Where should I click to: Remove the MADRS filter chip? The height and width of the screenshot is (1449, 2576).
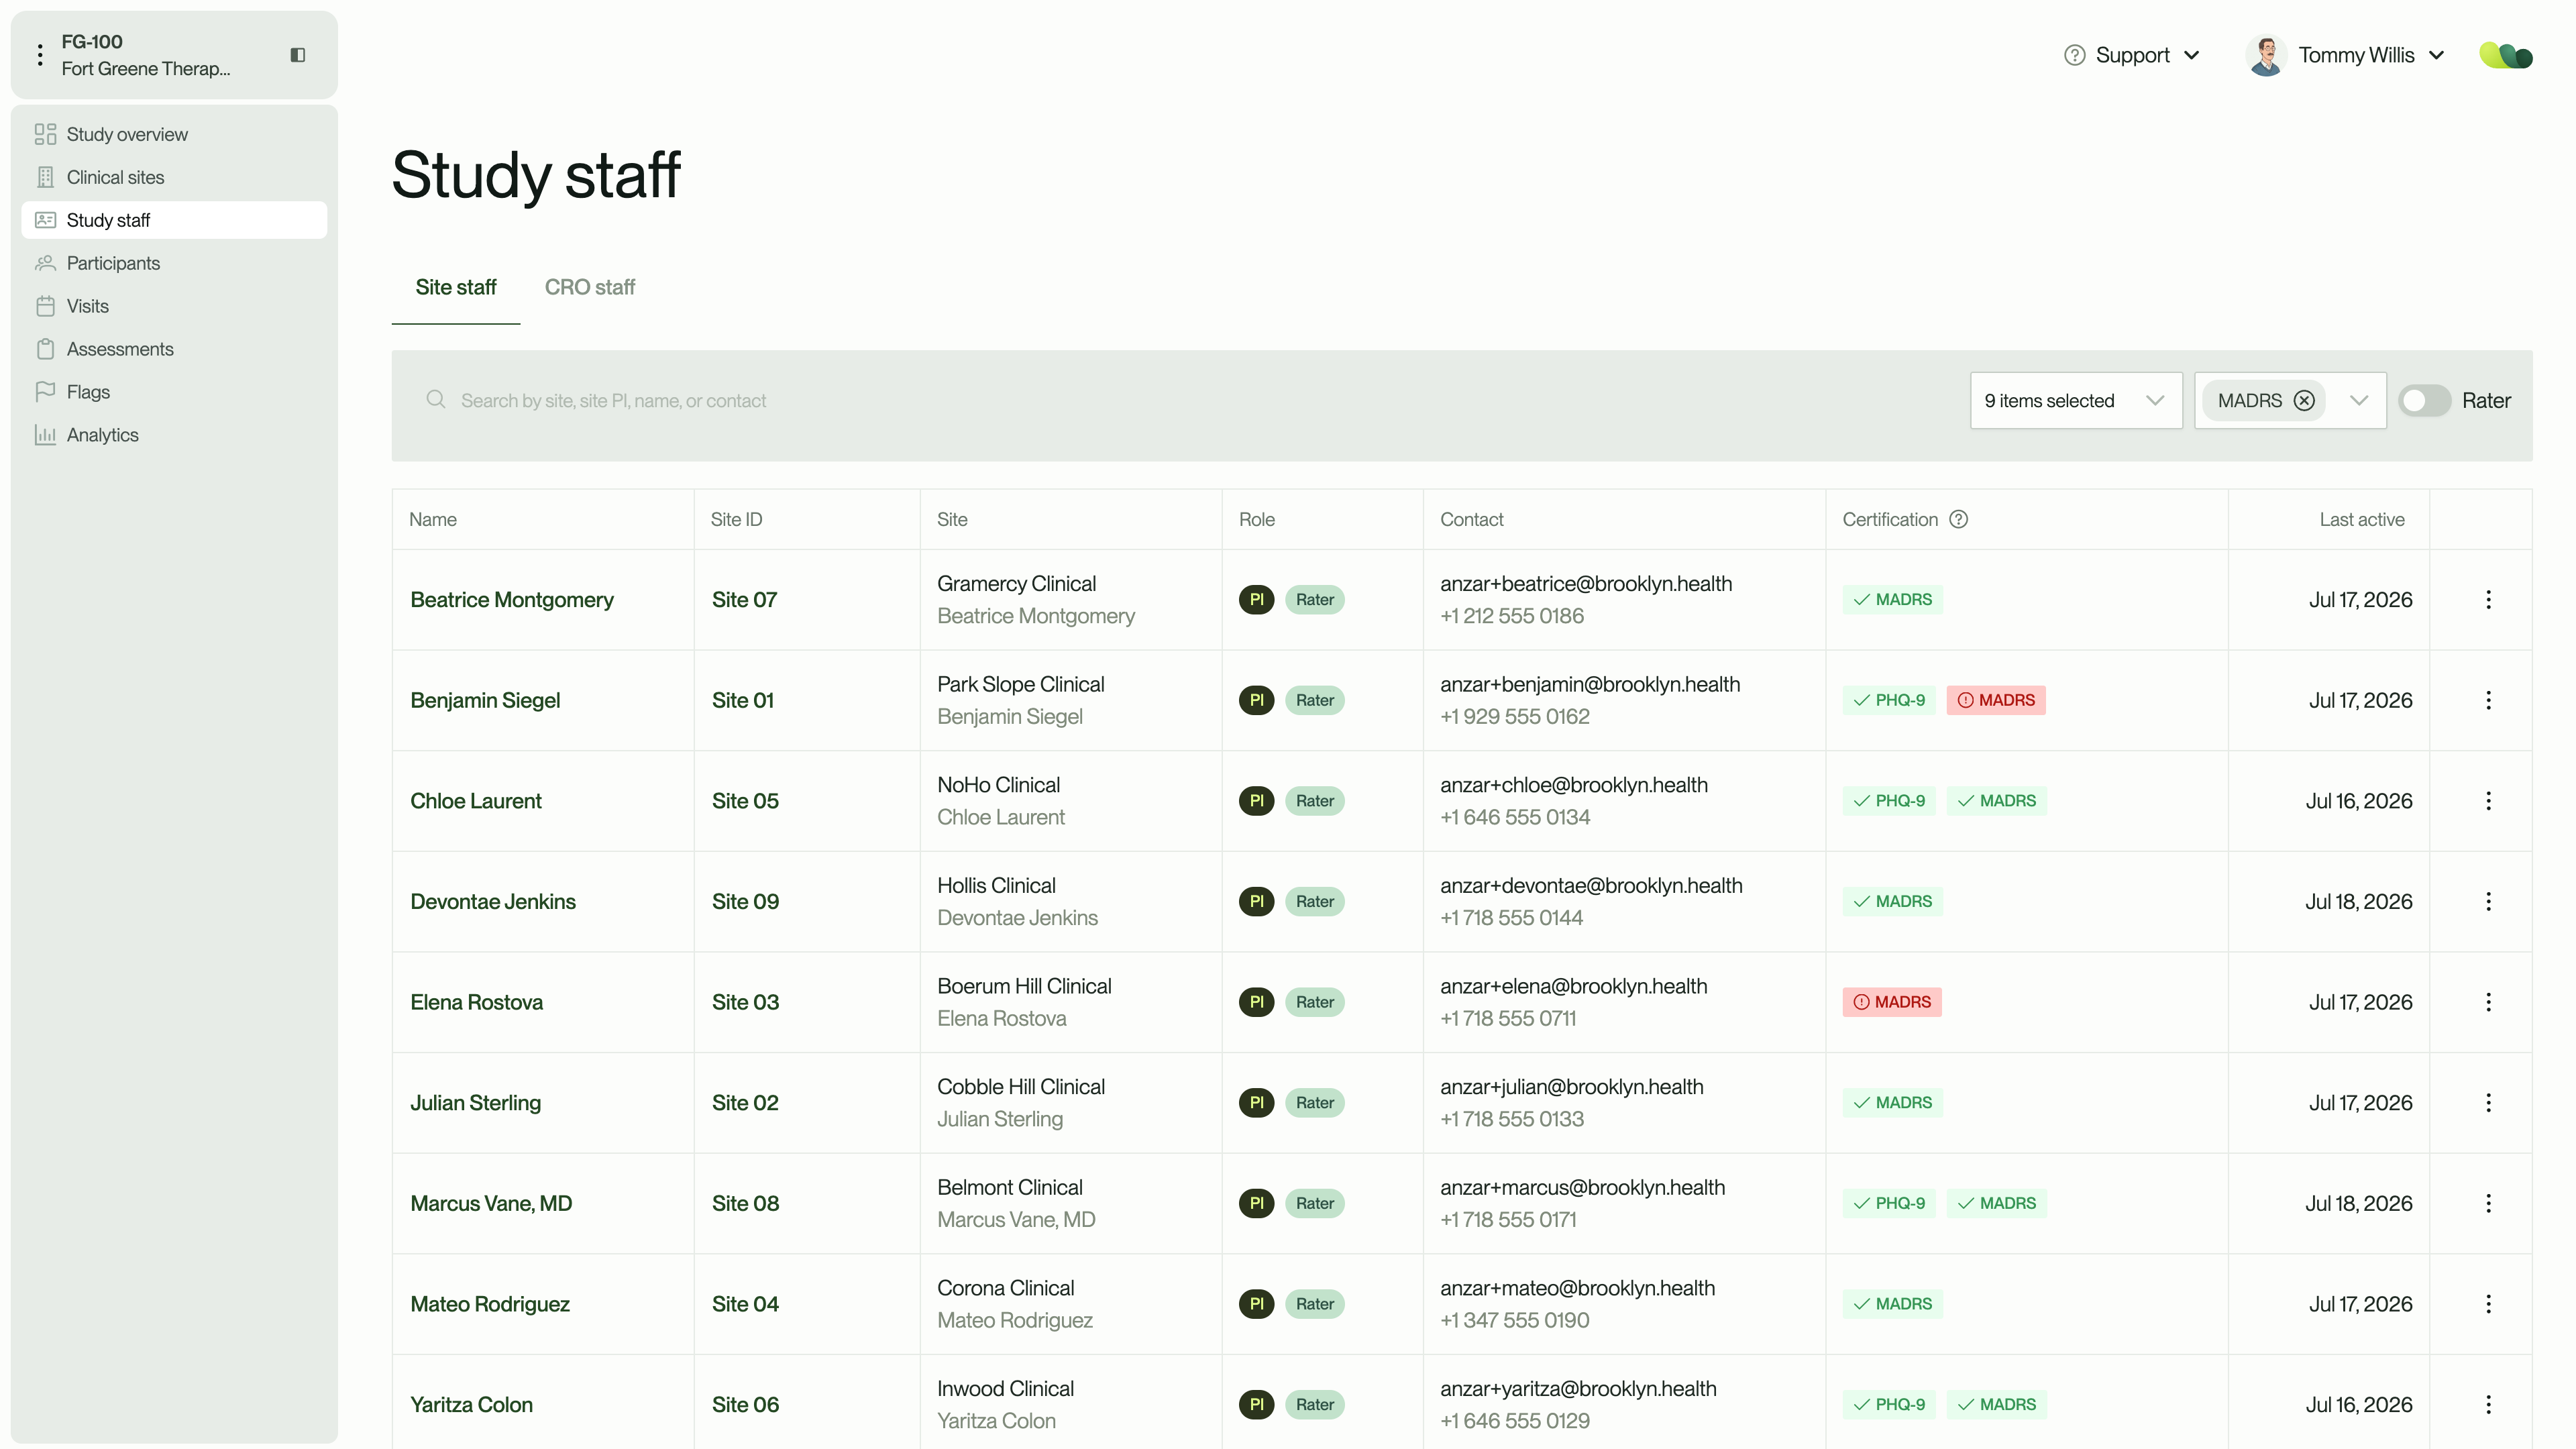coord(2304,400)
